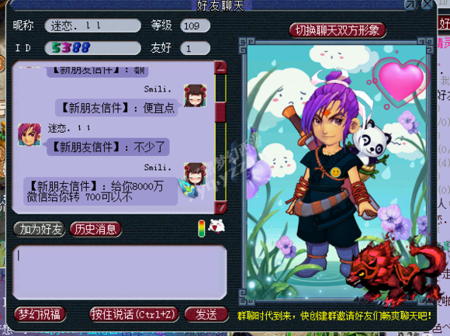Image resolution: width=450 pixels, height=336 pixels.
Task: Close the 好友聊天 chat window
Action: pyautogui.click(x=427, y=5)
